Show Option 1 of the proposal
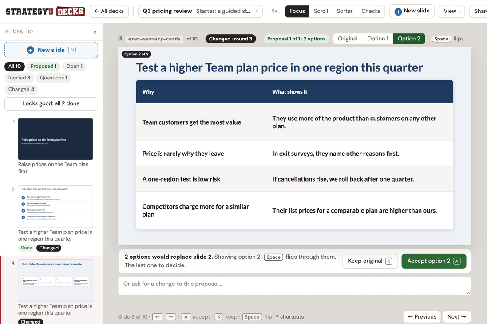The image size is (487, 324). (x=378, y=39)
